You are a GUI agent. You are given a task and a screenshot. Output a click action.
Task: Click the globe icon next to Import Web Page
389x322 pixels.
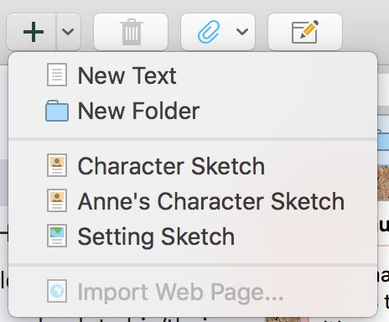tap(57, 291)
